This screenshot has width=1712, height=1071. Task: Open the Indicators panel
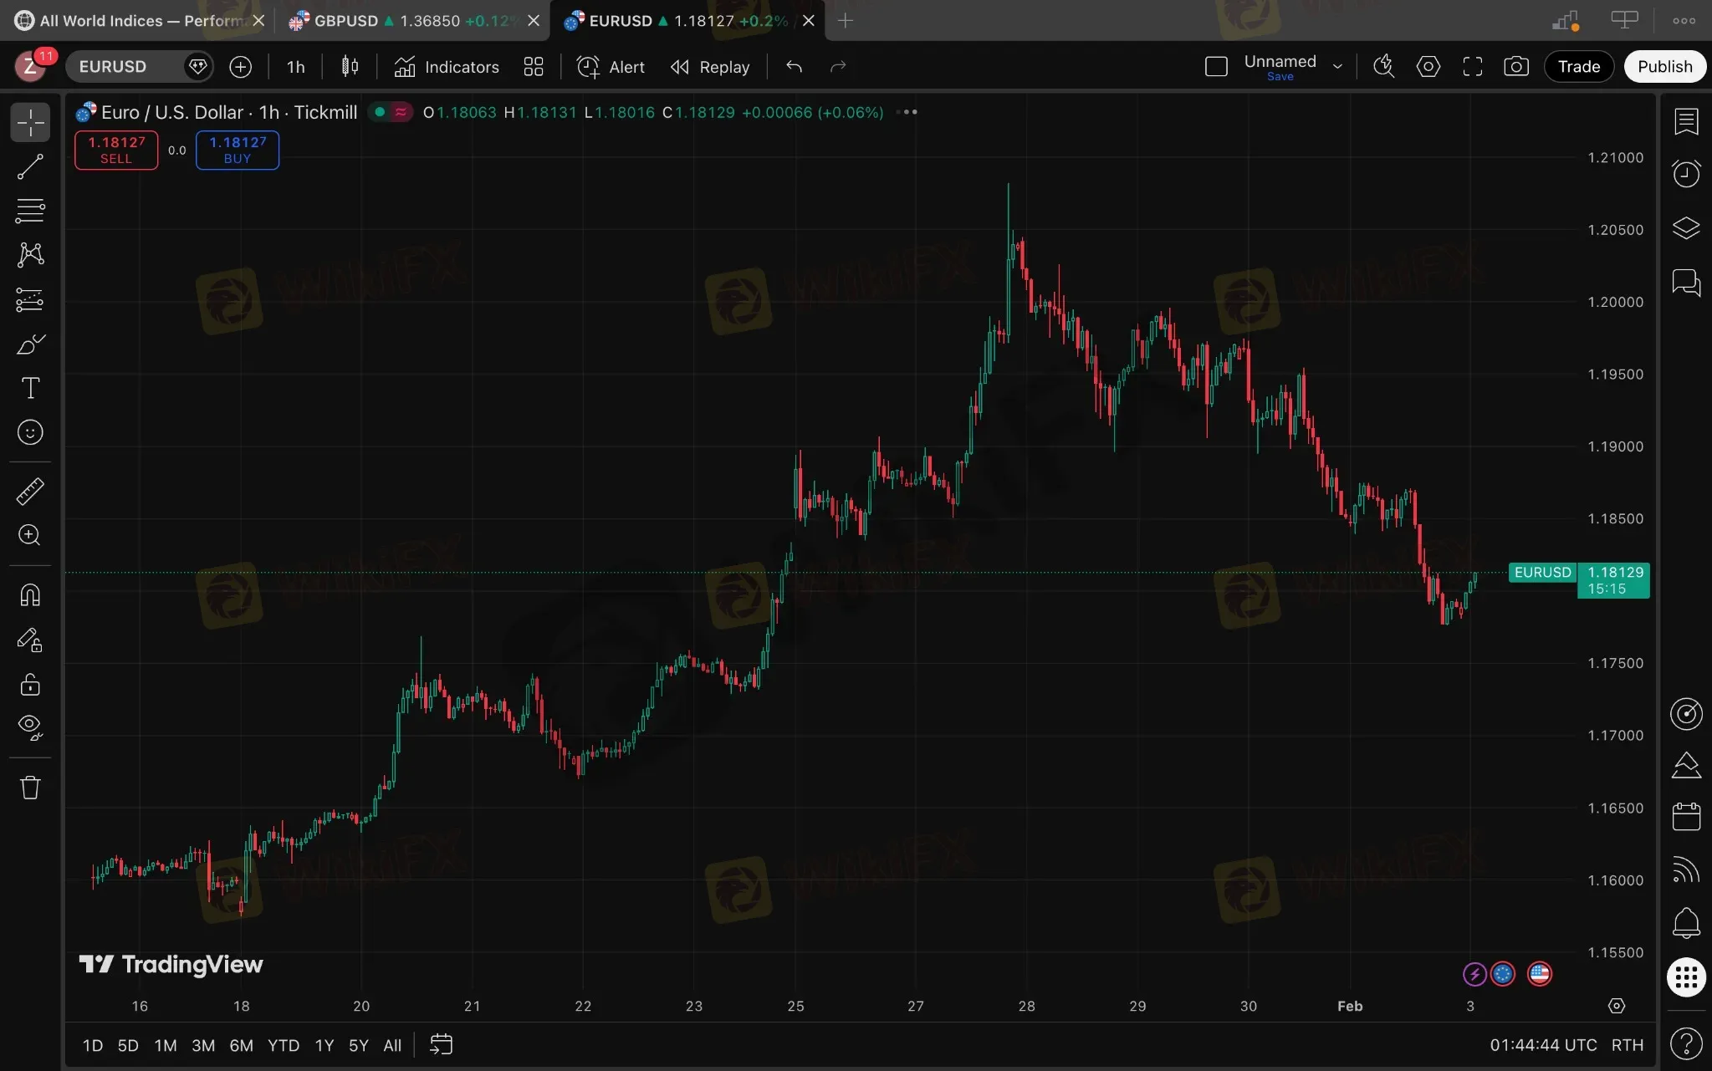click(x=447, y=67)
